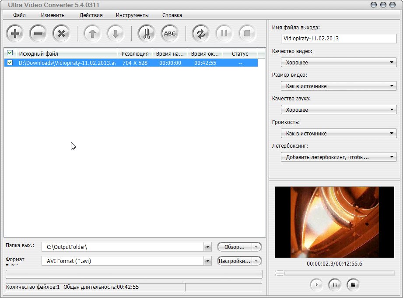The height and width of the screenshot is (298, 403).
Task: Click the preview seek slider handle
Action: click(x=280, y=273)
